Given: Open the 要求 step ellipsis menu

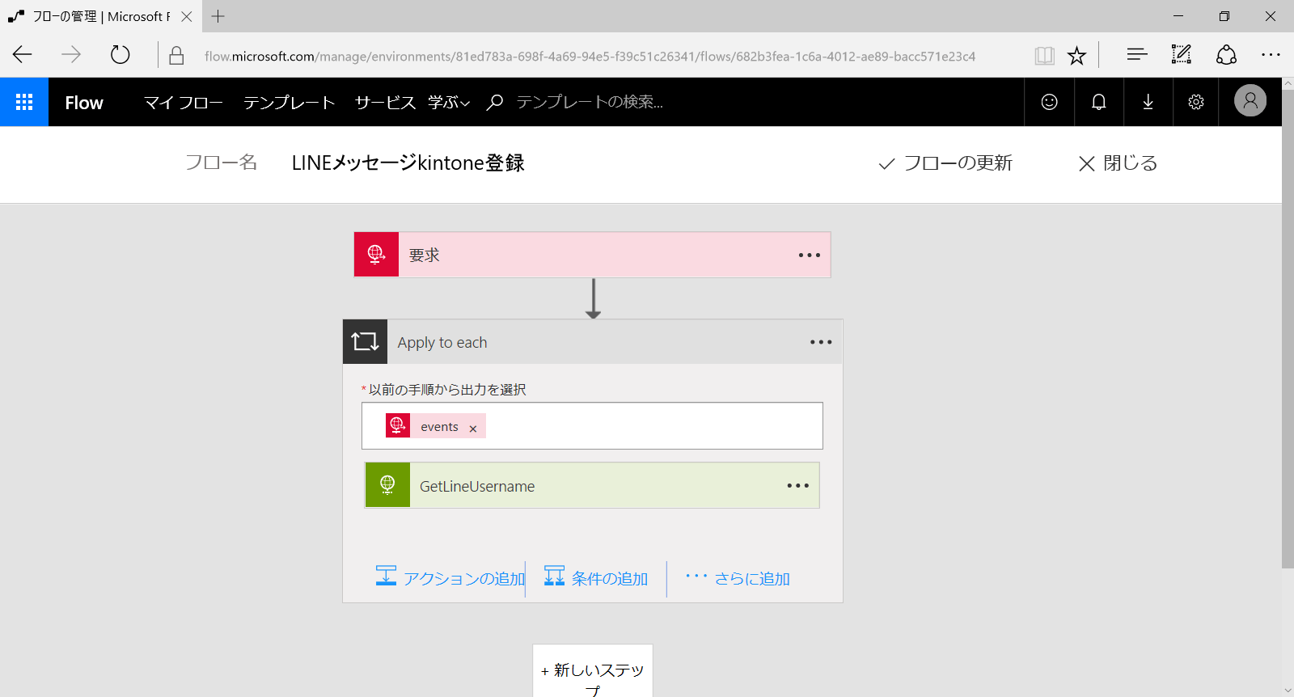Looking at the screenshot, I should (809, 255).
